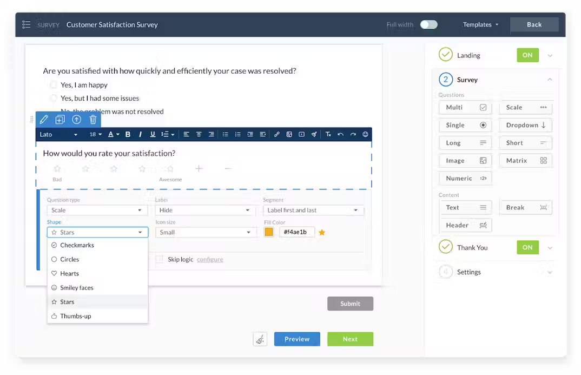Select the pencil edit icon above the question
This screenshot has height=375, width=581.
point(44,120)
